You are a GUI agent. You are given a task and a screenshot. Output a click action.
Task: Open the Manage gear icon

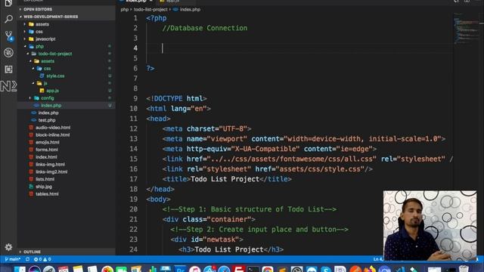[8, 247]
